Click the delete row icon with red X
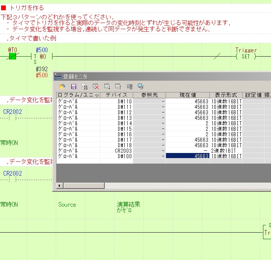The width and height of the screenshot is (271, 260). pos(96,87)
